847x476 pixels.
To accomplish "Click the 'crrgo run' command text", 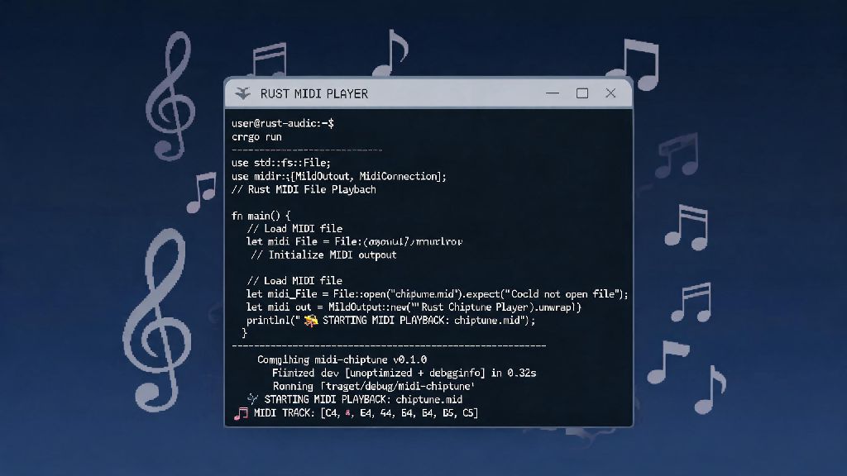I will pos(256,137).
